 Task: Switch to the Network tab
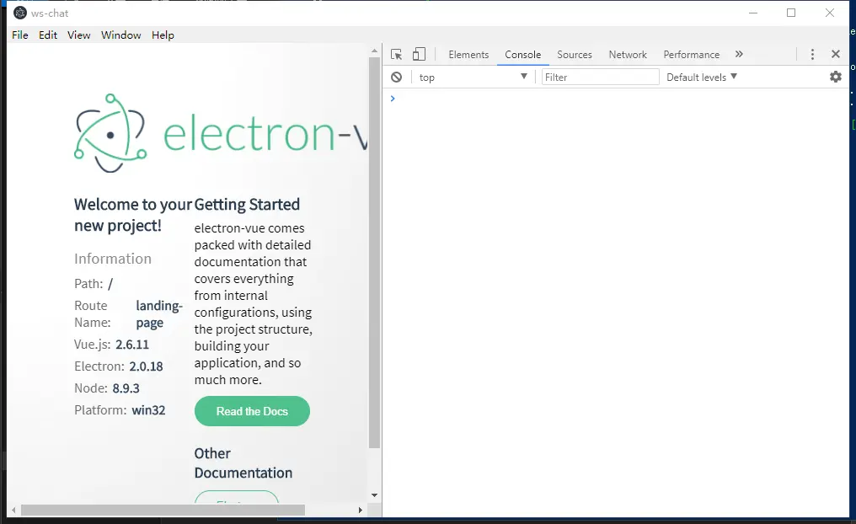628,55
